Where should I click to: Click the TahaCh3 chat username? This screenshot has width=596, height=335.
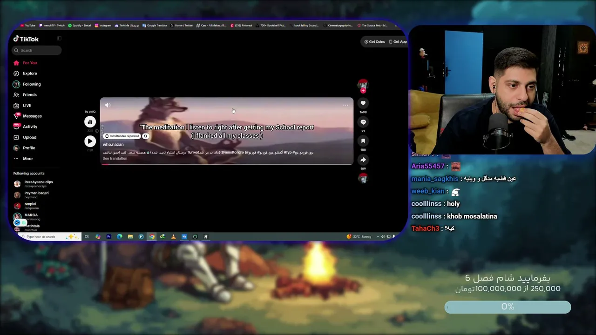tap(425, 228)
